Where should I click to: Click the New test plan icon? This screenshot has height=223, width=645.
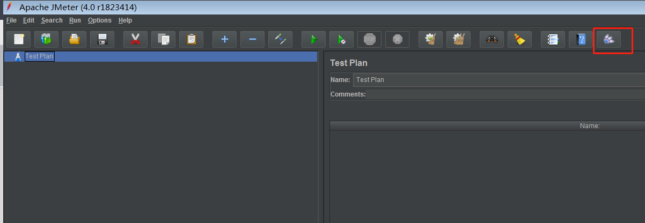(19, 39)
